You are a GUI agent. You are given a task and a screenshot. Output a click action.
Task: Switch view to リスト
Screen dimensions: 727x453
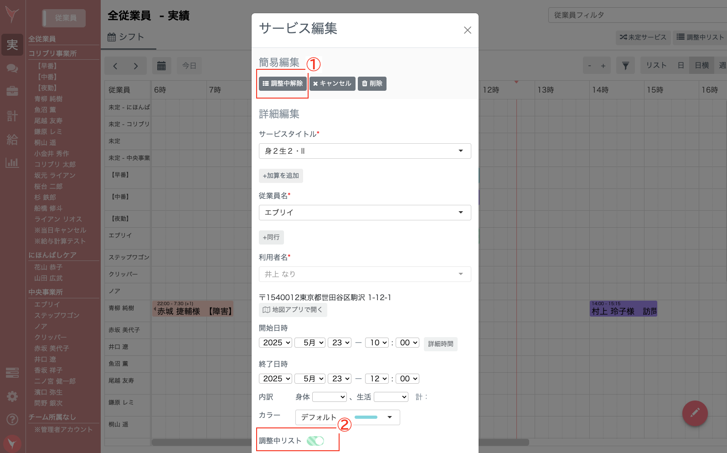[x=656, y=66]
